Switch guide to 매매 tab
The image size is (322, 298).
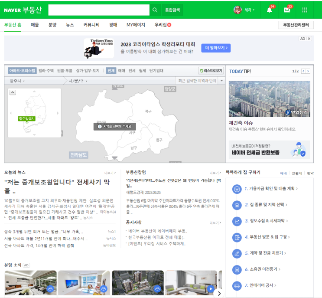click(283, 173)
